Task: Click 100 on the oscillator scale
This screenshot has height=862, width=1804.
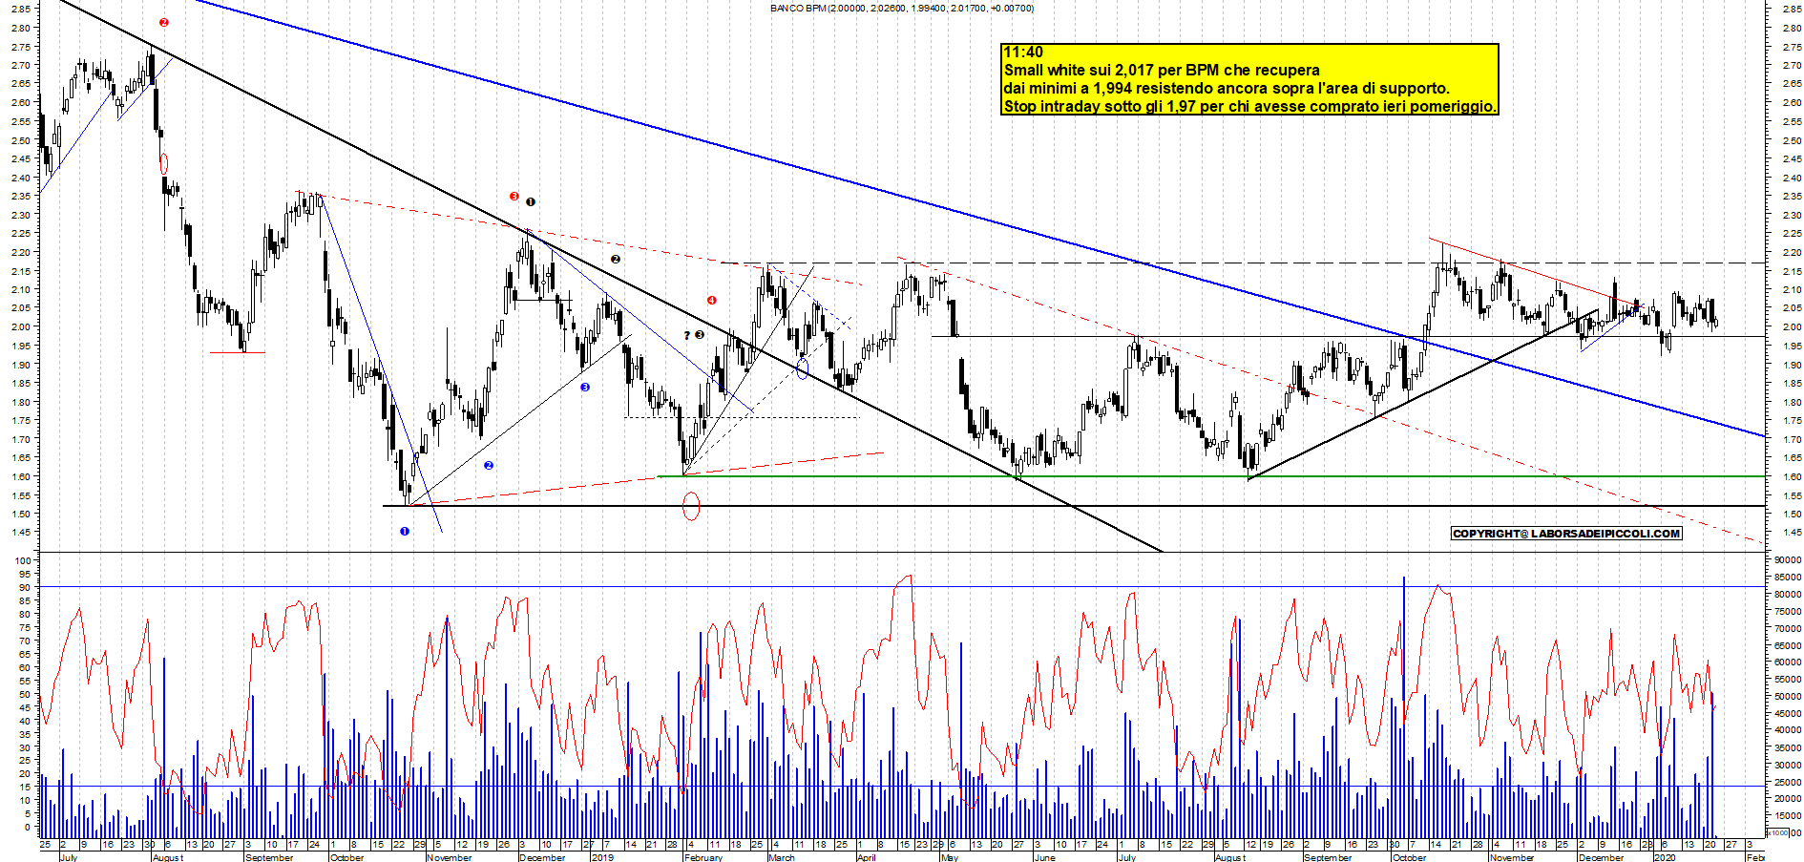Action: pos(23,560)
